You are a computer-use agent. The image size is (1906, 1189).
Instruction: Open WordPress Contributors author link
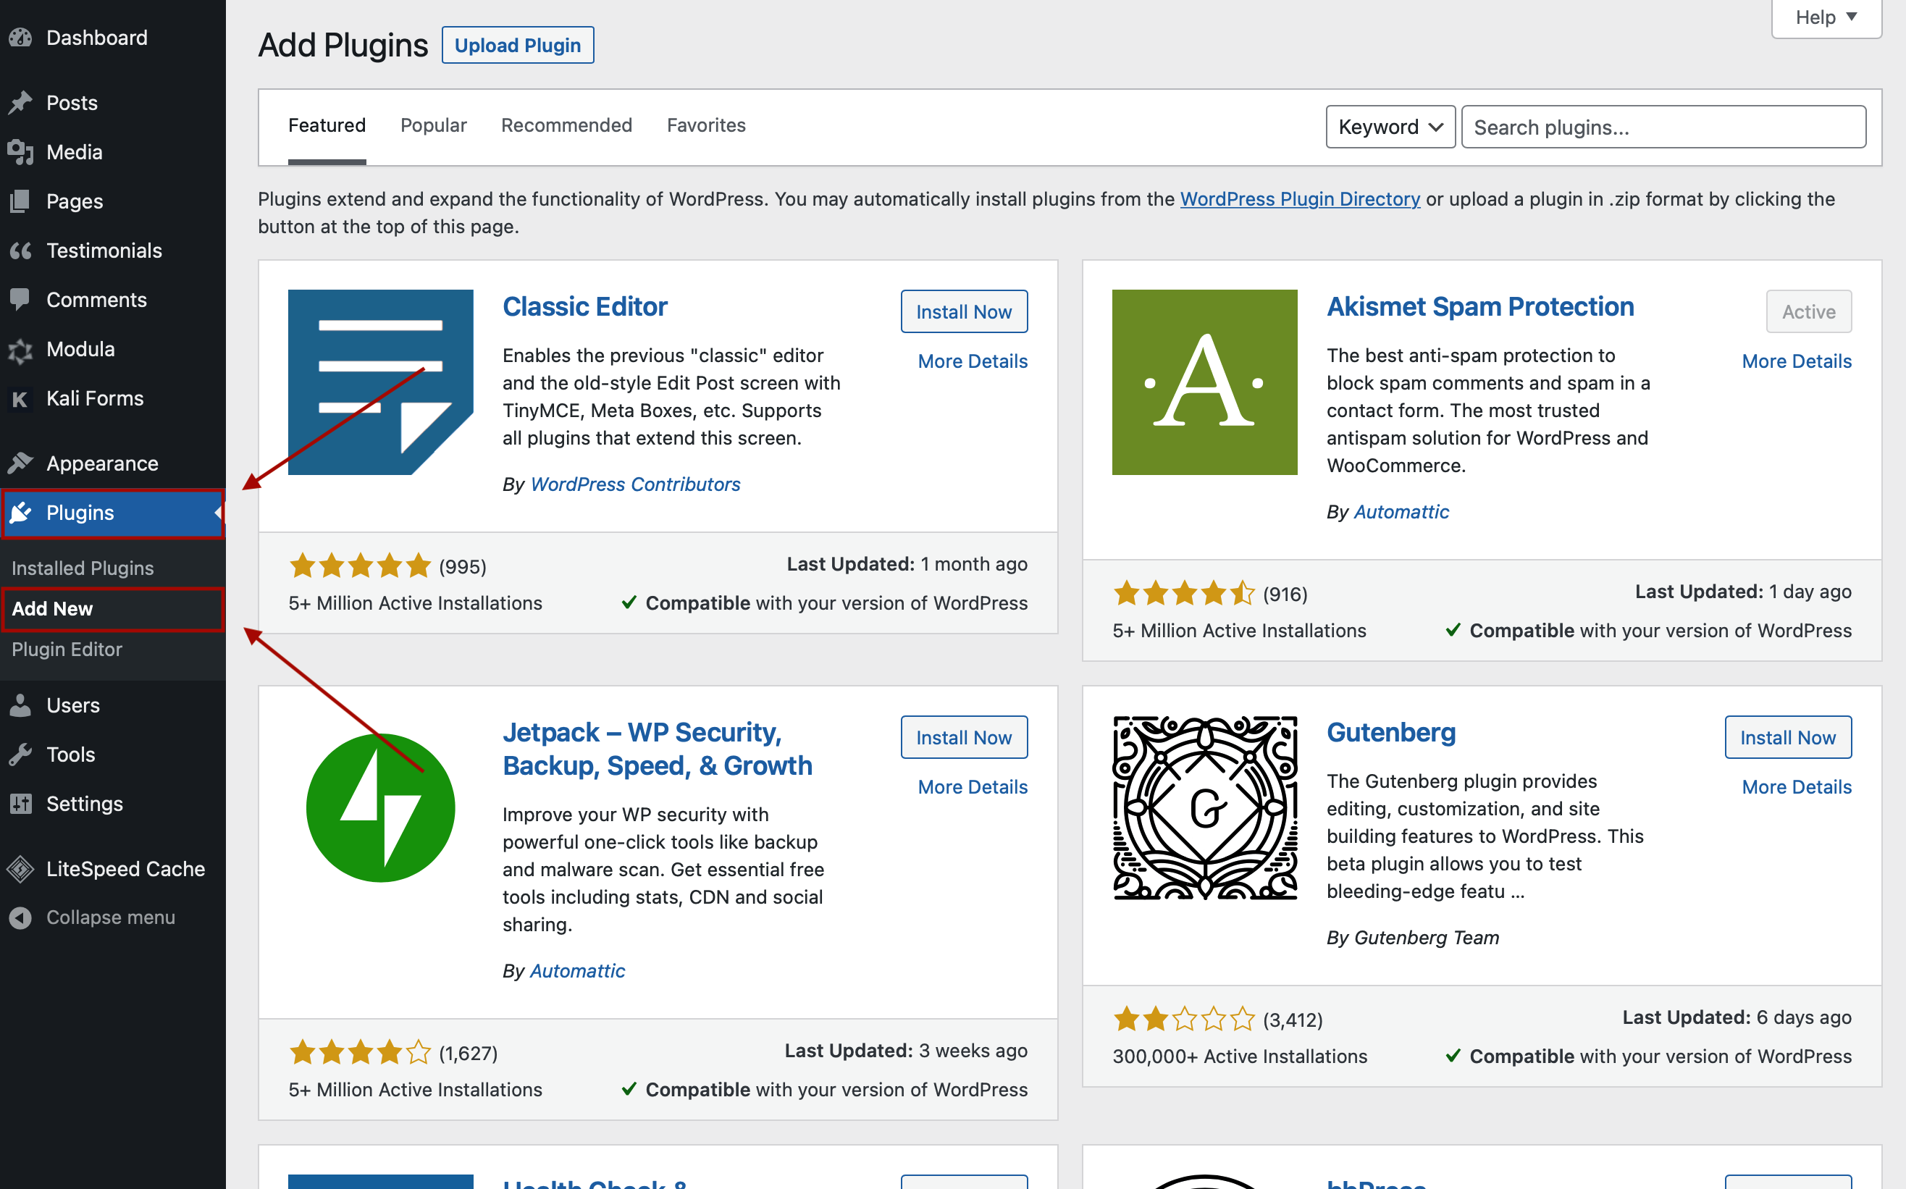pyautogui.click(x=635, y=484)
